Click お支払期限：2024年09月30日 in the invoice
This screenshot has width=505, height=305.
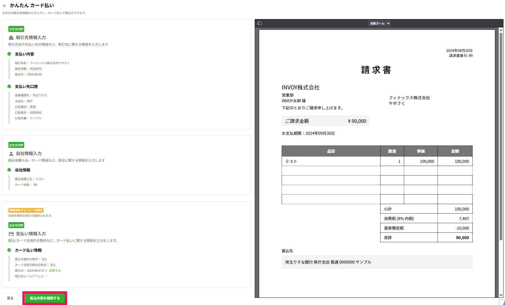click(x=308, y=133)
